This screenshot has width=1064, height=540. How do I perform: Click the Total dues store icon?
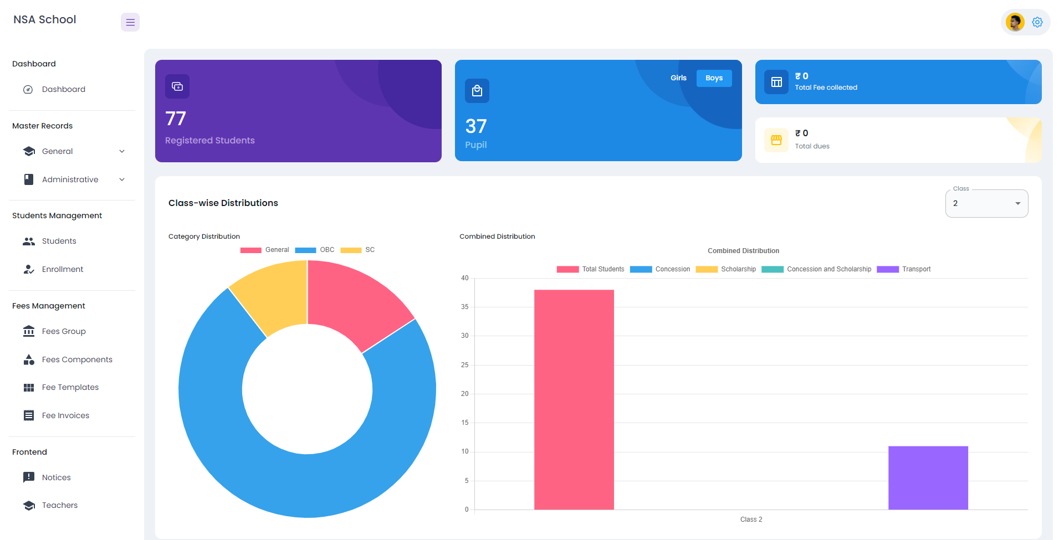coord(776,140)
